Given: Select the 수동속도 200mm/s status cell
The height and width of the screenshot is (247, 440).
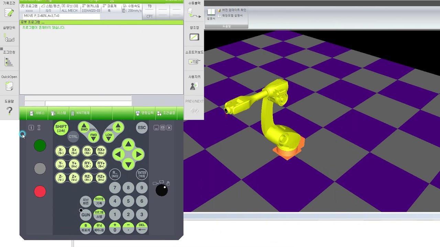Looking at the screenshot, I should click(132, 8).
